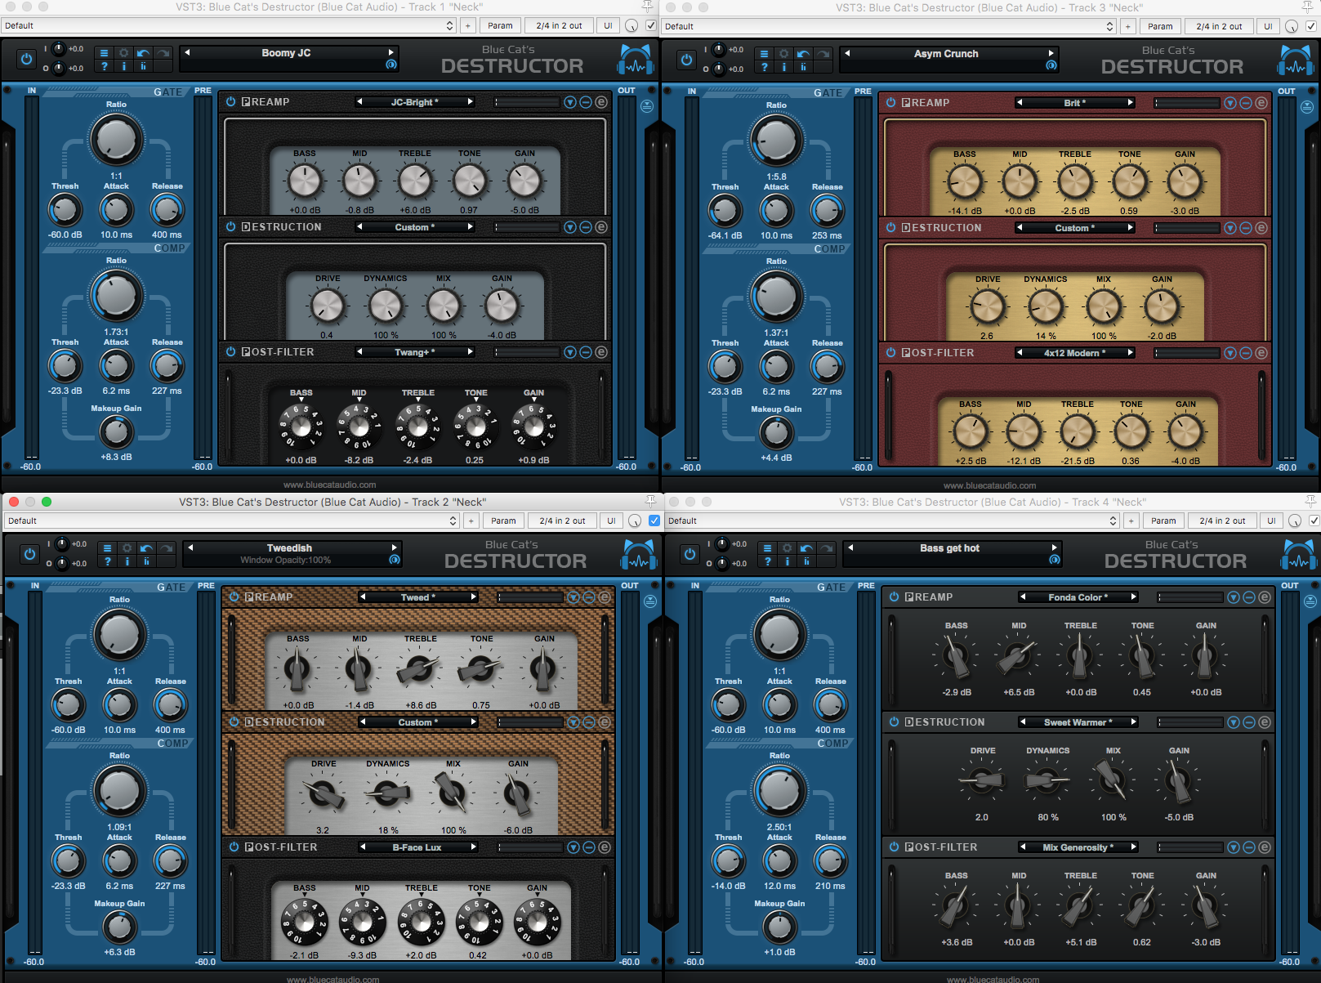Open the UI menu button on Track 3
This screenshot has height=983, width=1321.
[x=1268, y=25]
